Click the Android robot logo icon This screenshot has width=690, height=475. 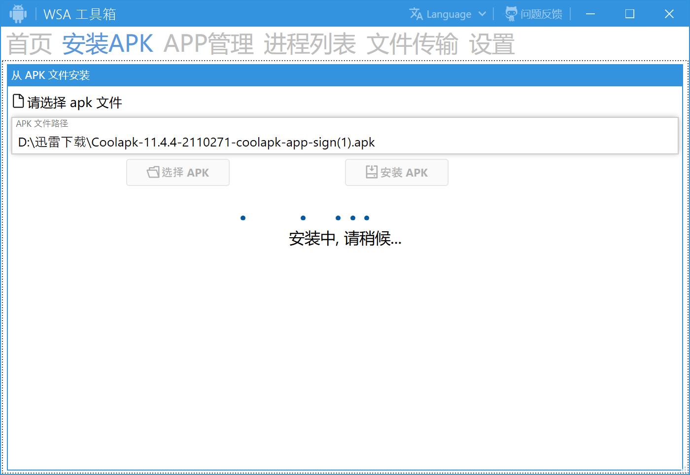18,14
